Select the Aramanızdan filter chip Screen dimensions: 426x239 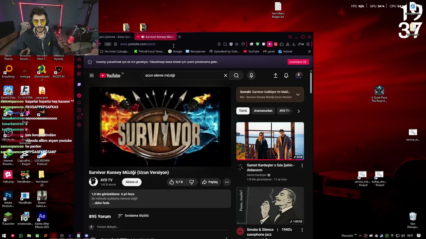tap(263, 111)
